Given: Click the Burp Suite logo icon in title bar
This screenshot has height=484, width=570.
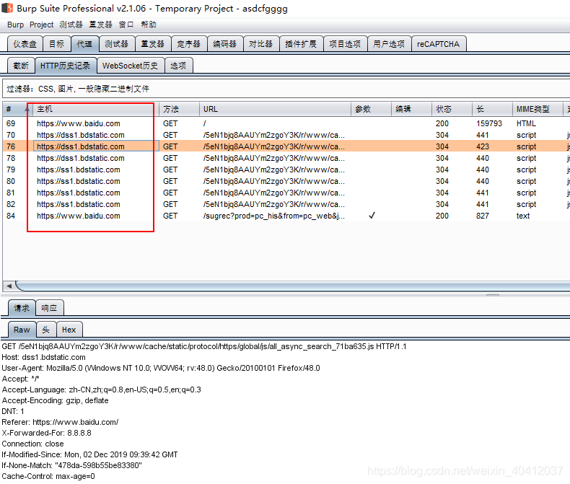Looking at the screenshot, I should coord(7,8).
